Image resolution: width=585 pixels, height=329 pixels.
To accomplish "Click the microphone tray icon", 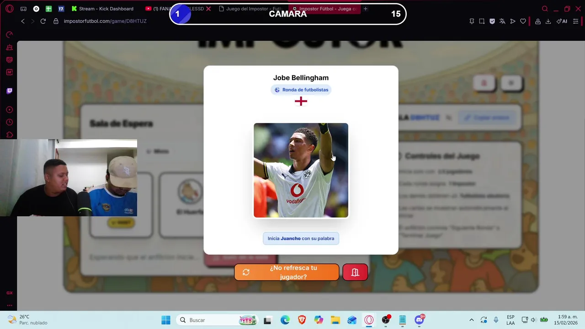I will (x=496, y=320).
